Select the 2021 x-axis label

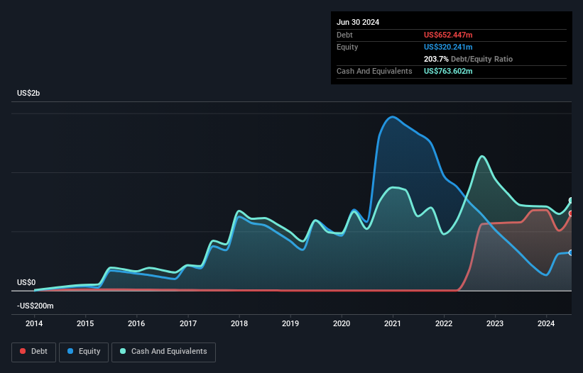(393, 323)
